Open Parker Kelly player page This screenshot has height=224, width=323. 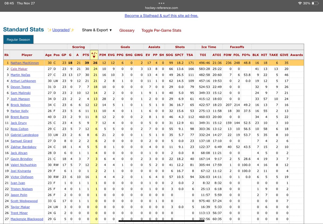tap(19, 111)
